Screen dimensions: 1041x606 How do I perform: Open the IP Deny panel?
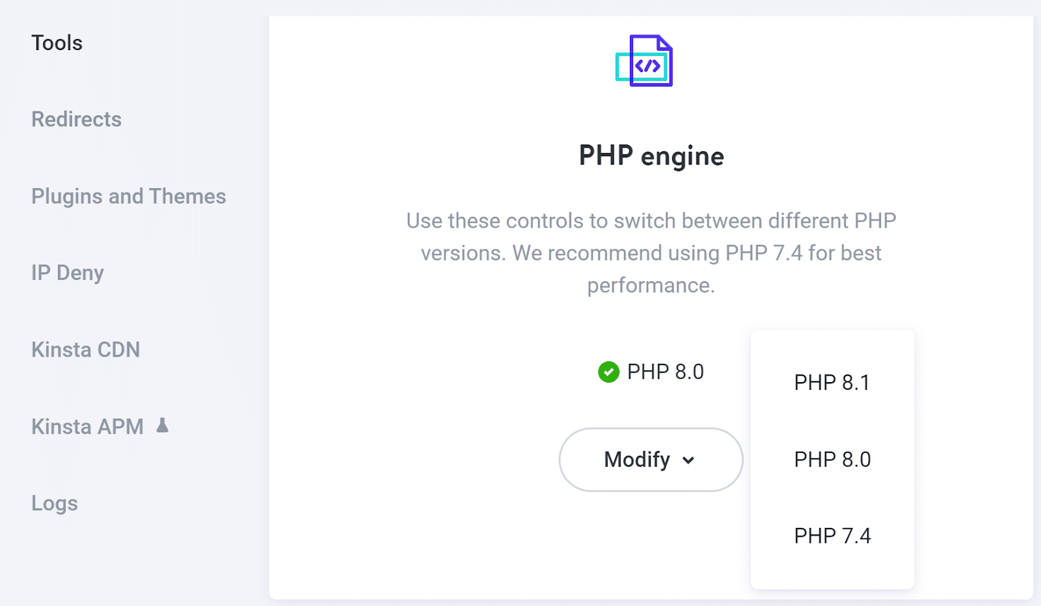coord(68,273)
